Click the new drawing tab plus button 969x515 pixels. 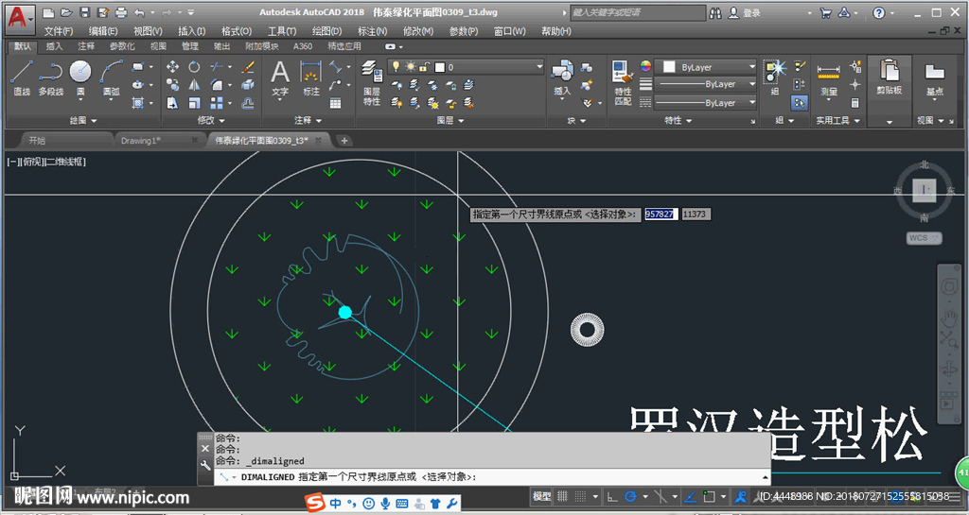click(344, 141)
